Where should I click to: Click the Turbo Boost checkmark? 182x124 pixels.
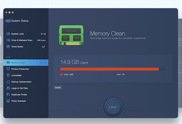pyautogui.click(x=43, y=47)
